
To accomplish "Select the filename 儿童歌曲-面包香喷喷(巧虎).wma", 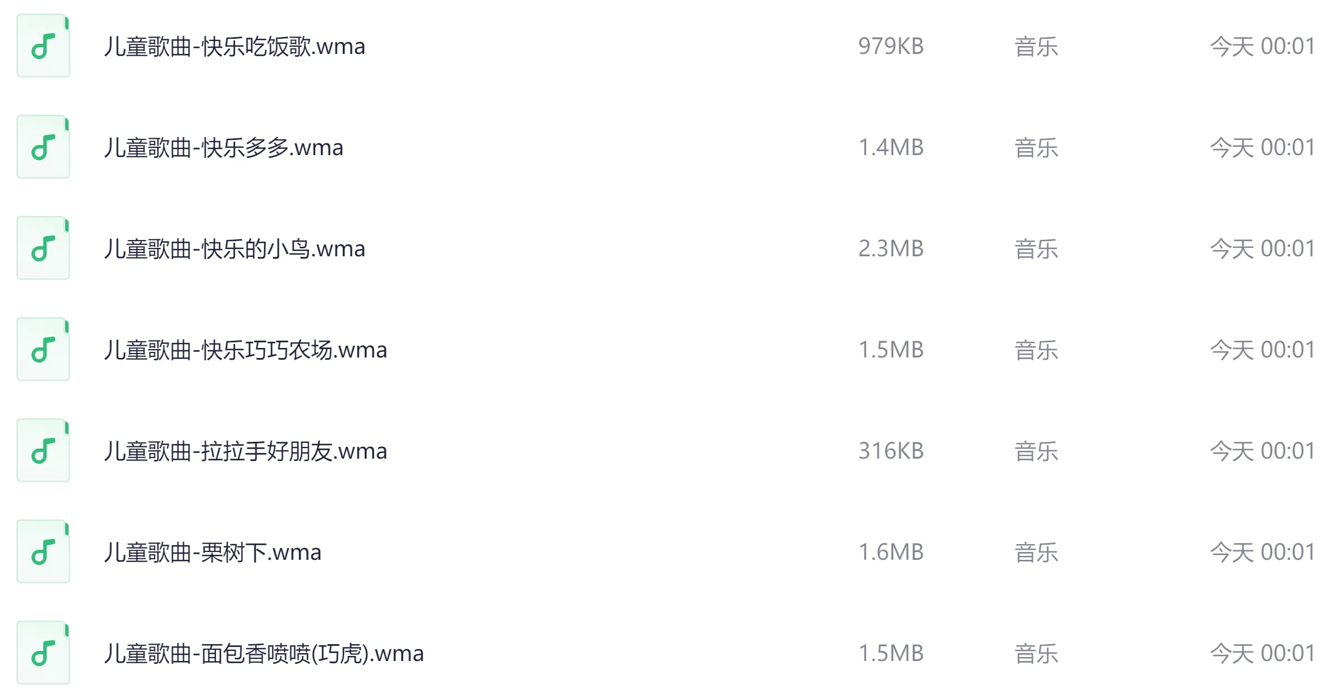I will [264, 654].
